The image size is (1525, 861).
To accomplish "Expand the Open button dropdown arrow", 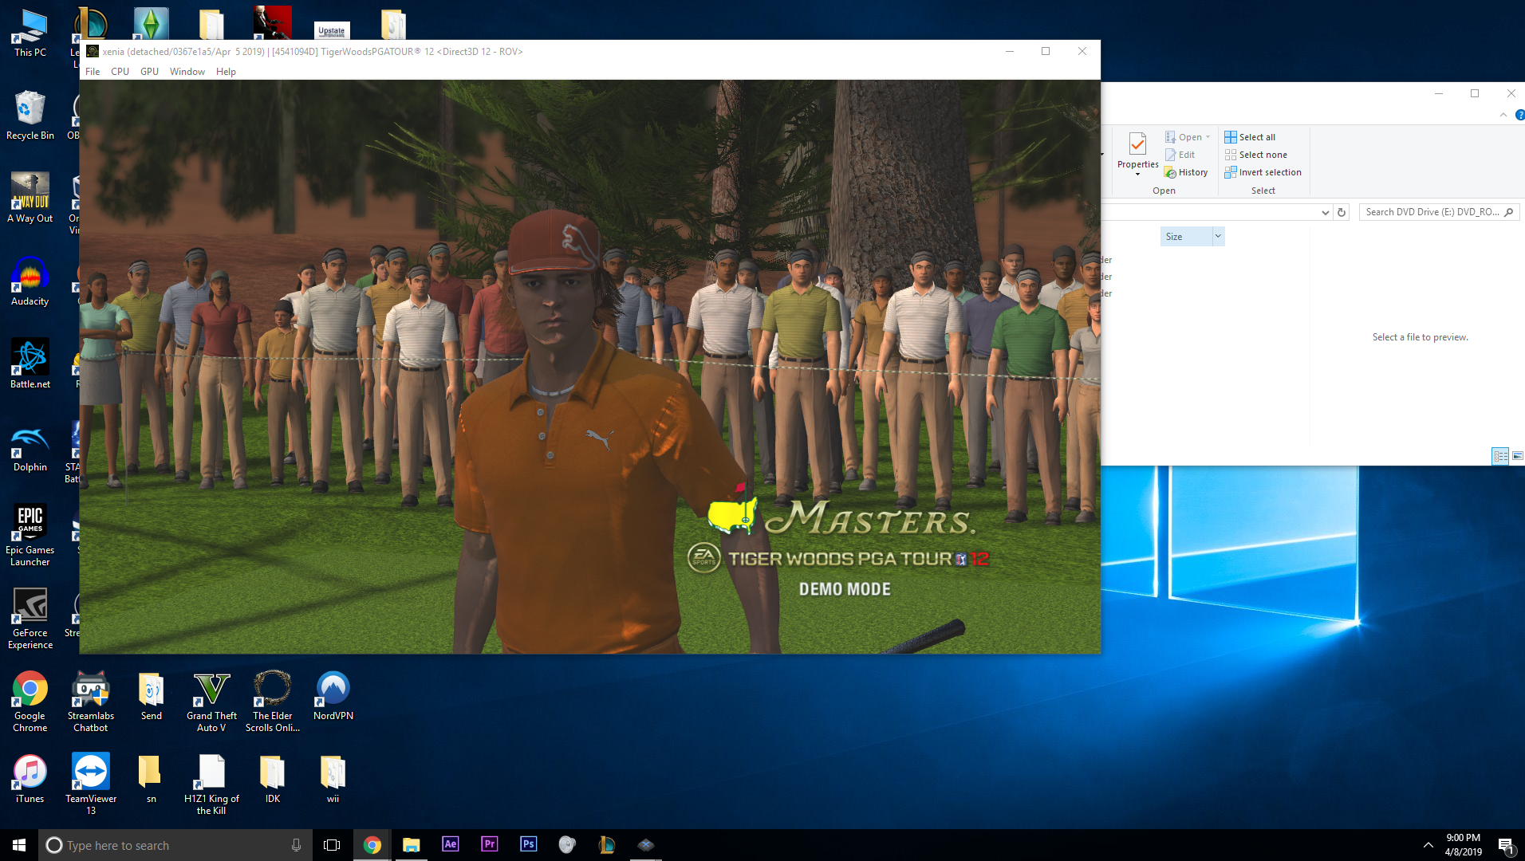I will 1208,137.
